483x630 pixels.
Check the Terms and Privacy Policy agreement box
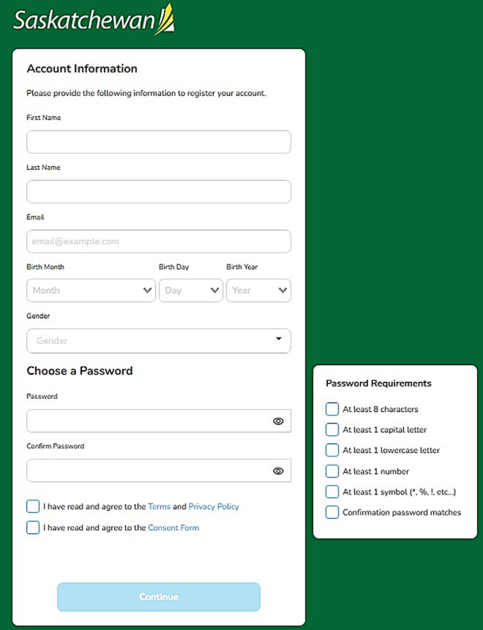pyautogui.click(x=33, y=506)
